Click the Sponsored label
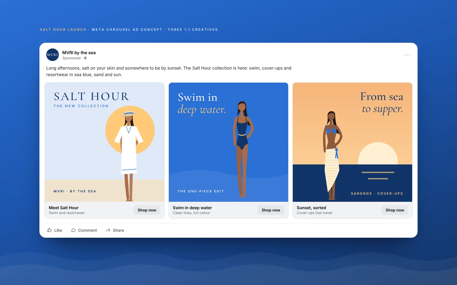 coord(71,58)
